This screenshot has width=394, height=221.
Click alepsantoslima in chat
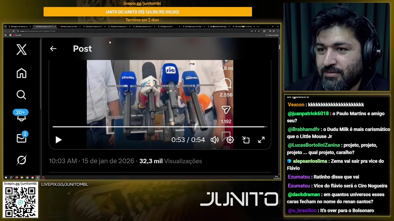311,161
